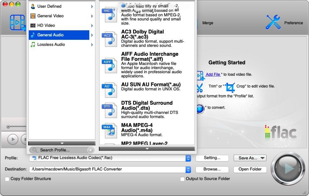The image size is (309, 196).
Task: Enable Copy Folder Structure
Action: click(7, 179)
